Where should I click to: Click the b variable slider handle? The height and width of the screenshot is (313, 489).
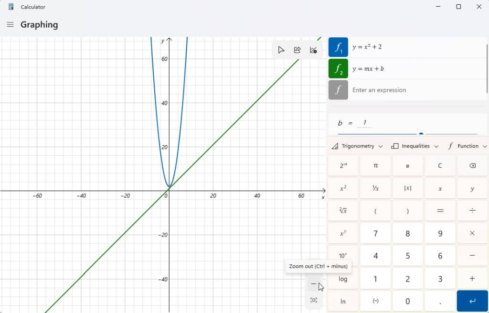click(421, 134)
